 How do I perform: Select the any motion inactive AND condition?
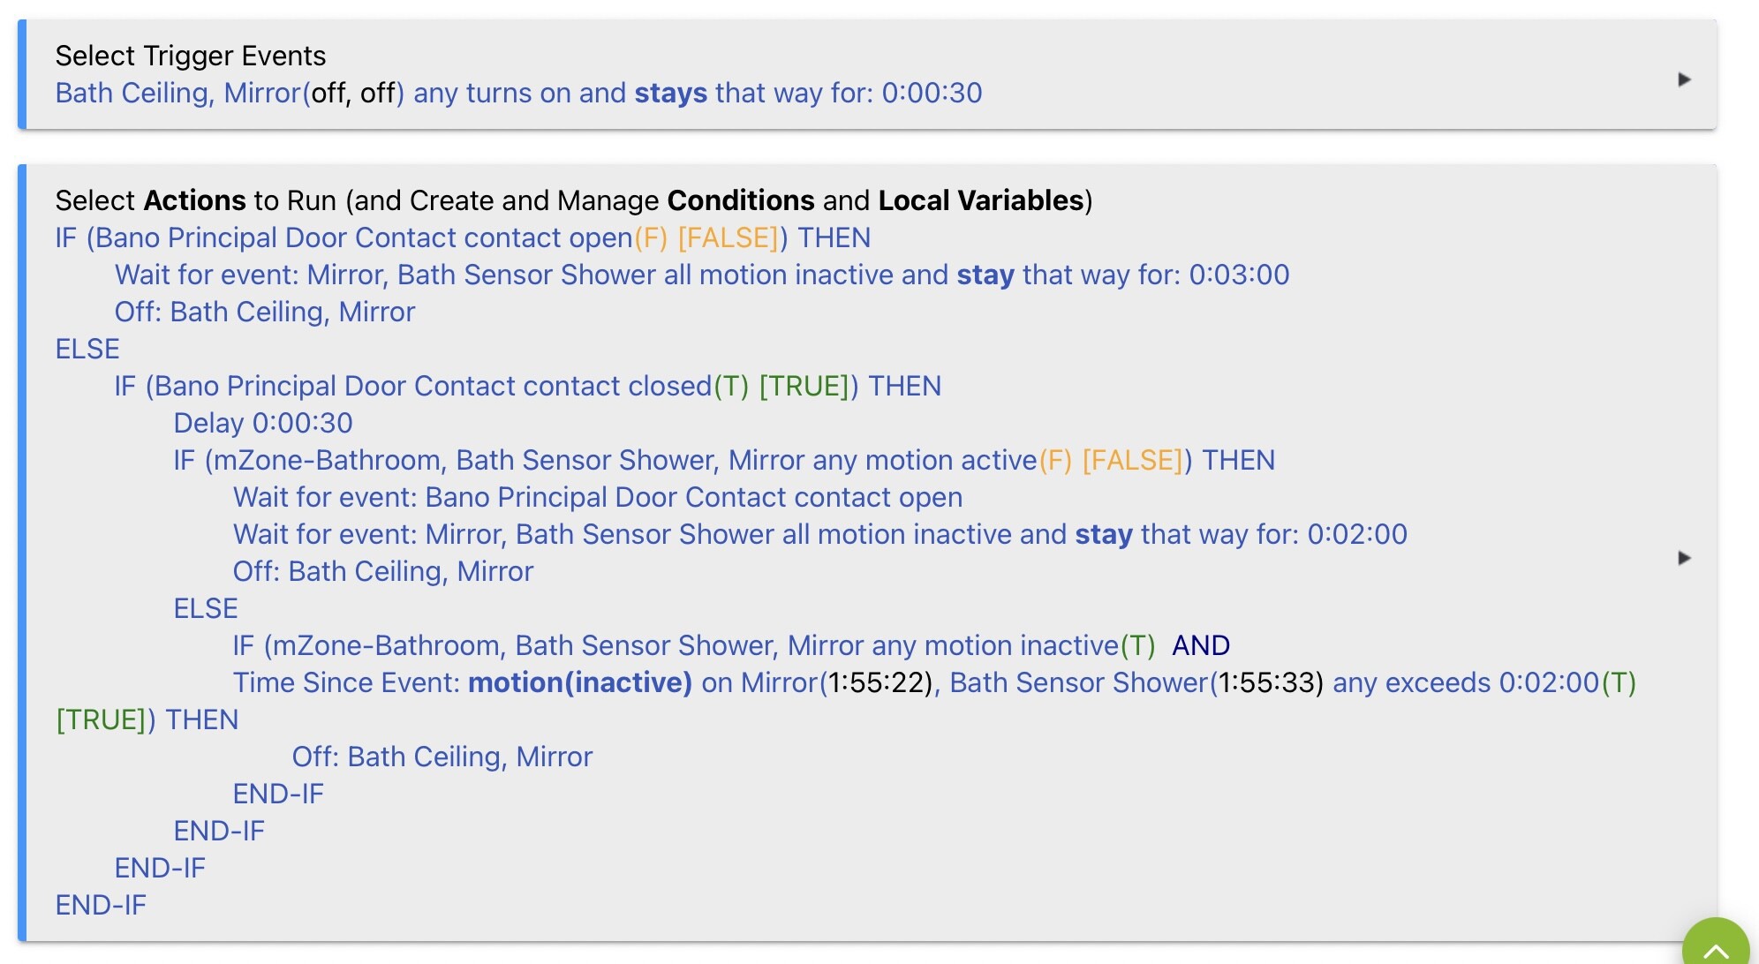[x=731, y=645]
